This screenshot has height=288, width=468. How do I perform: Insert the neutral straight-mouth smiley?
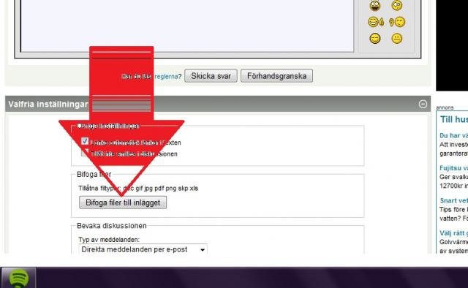pyautogui.click(x=396, y=38)
